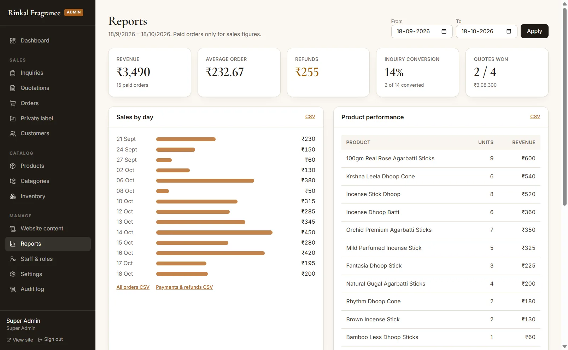Click the Fantasia Dhoop Stick row

[440, 266]
